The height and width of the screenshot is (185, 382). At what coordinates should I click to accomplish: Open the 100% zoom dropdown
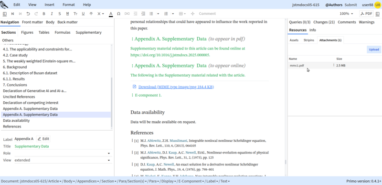coord(346,14)
